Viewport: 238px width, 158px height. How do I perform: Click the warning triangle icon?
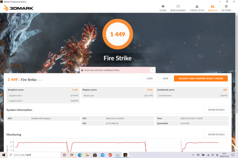tap(82, 70)
